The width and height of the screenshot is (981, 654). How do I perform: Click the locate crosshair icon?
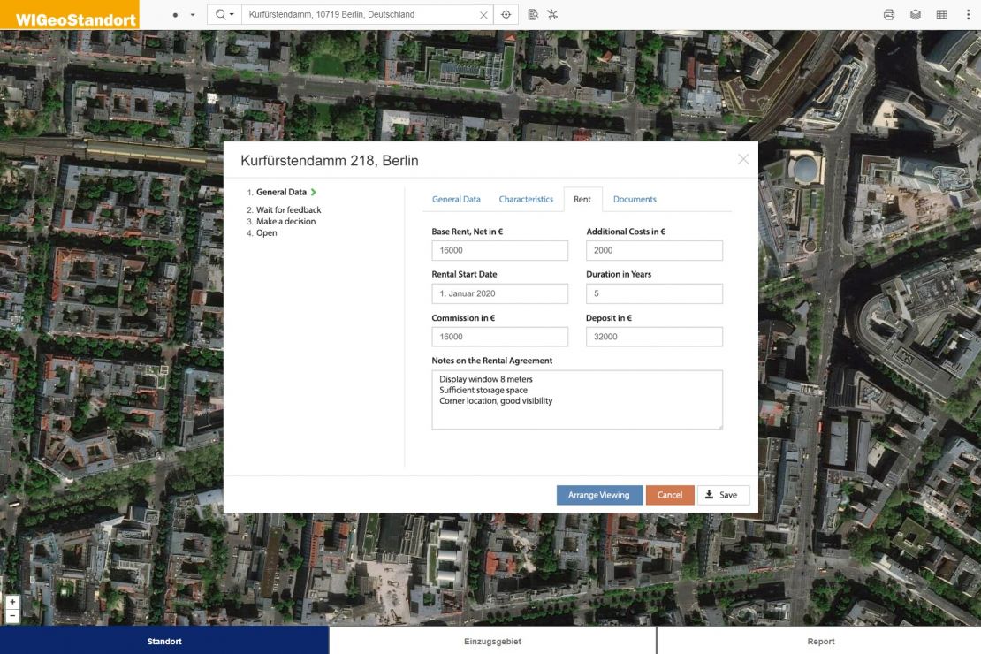506,14
